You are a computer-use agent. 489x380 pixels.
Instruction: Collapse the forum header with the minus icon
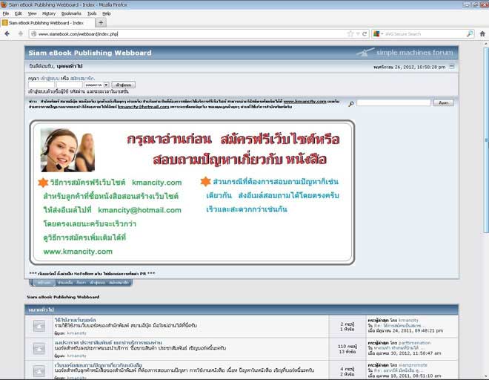click(x=451, y=67)
